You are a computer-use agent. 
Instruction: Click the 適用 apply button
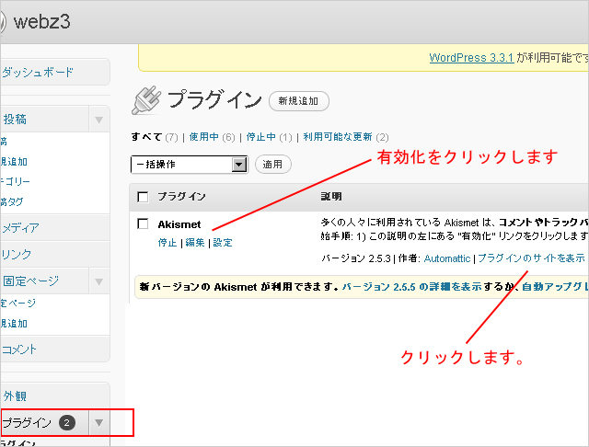(273, 165)
